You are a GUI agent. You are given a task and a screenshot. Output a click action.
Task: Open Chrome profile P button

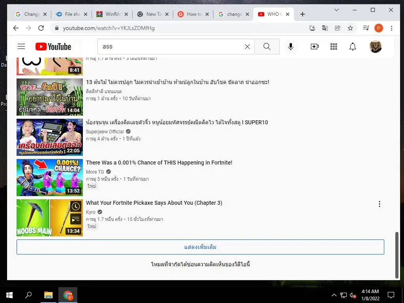378,28
